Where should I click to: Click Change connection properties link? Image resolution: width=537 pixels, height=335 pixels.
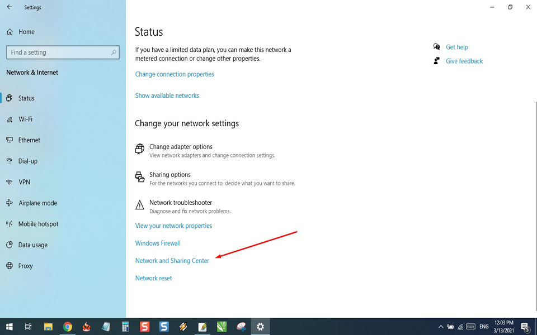[175, 74]
